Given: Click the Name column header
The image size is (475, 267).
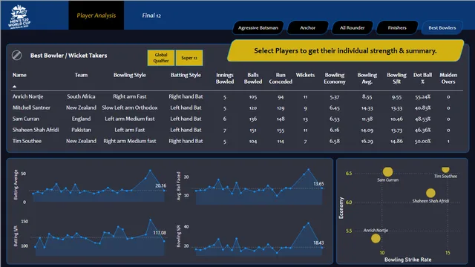Looking at the screenshot, I should [x=19, y=75].
